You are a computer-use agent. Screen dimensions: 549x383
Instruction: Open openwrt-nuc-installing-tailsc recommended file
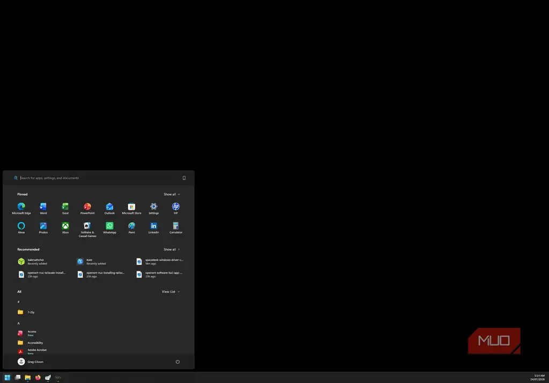click(101, 274)
